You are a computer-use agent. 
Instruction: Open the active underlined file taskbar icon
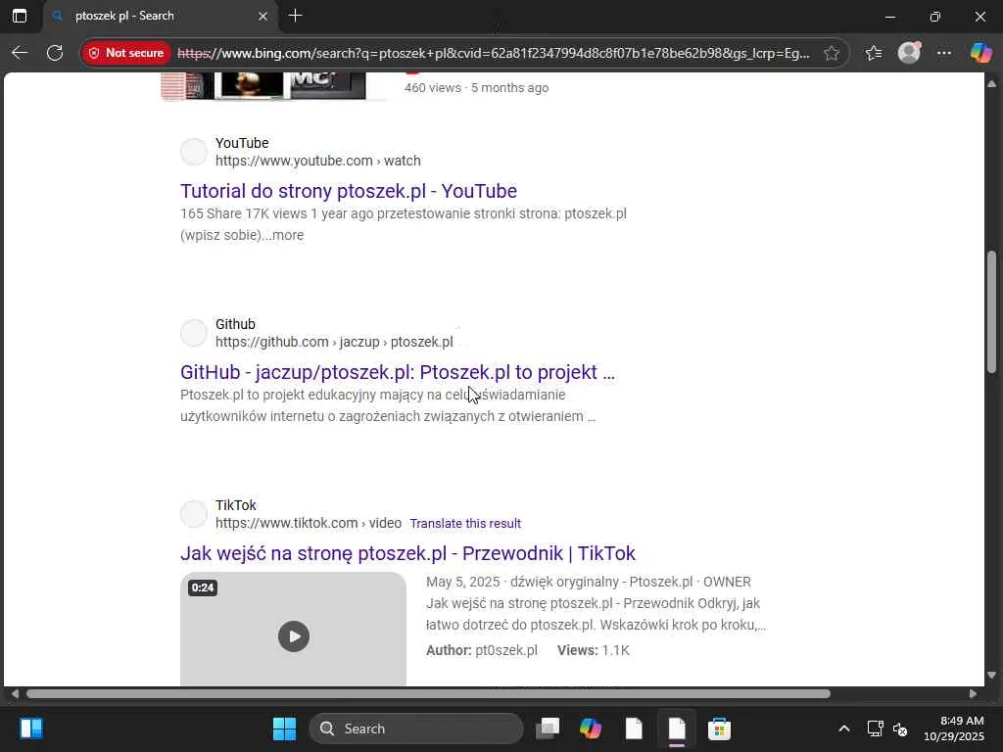(x=677, y=728)
